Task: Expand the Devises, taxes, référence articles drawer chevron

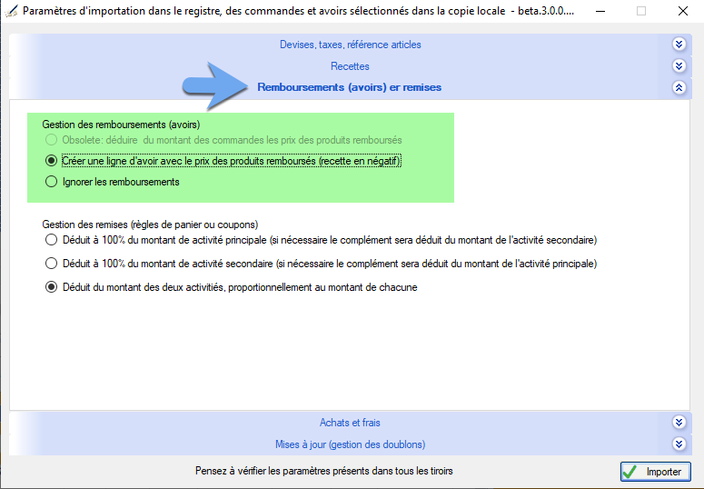Action: pos(679,44)
